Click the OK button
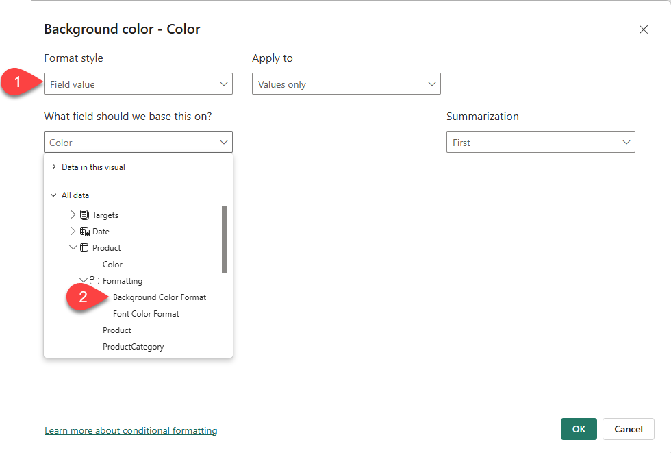This screenshot has height=453, width=671. pos(579,429)
